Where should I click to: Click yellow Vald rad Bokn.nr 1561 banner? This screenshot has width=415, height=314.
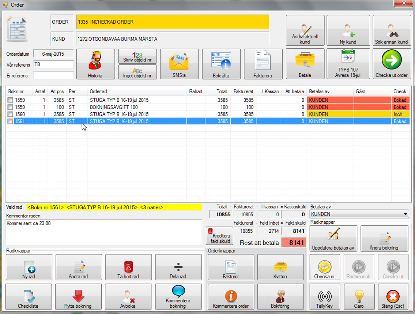[114, 207]
